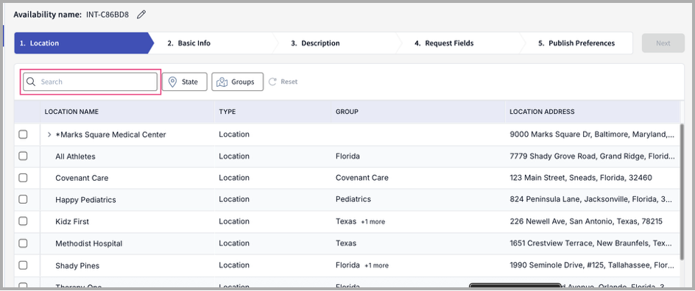Tick the Shady Pines checkbox

coord(23,265)
